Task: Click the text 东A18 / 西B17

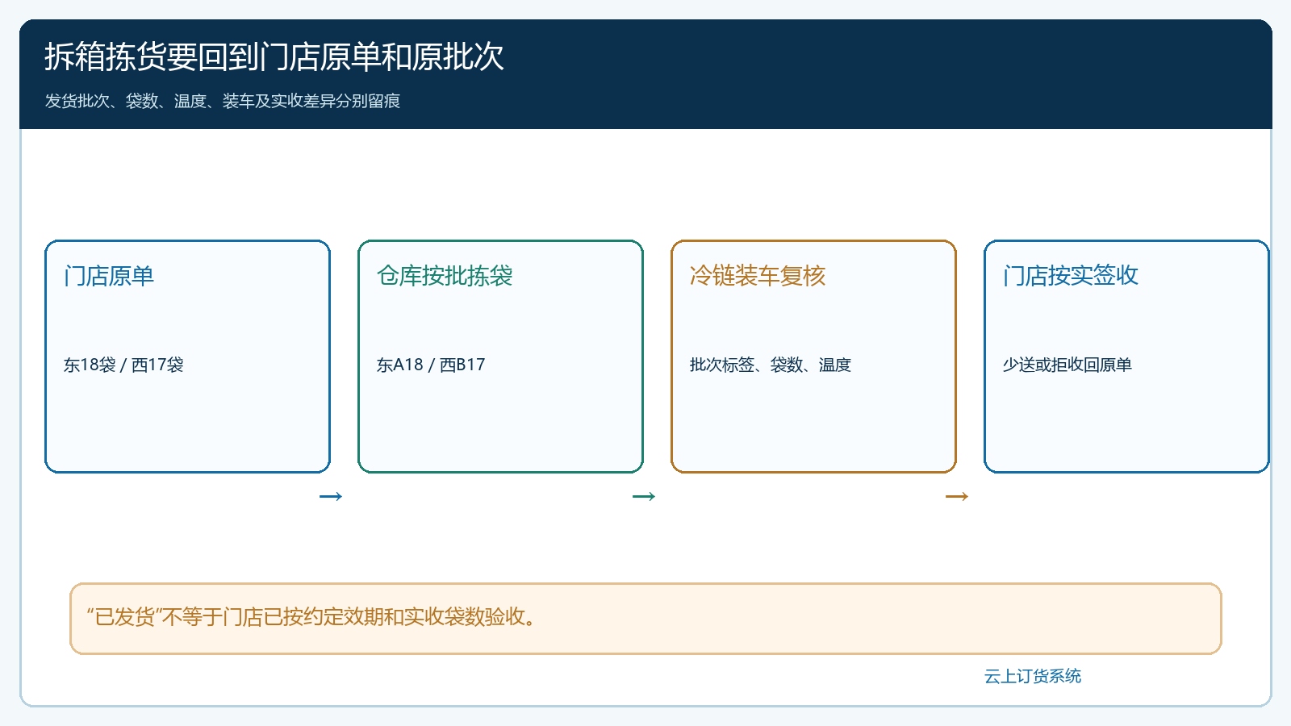Action: pos(431,365)
